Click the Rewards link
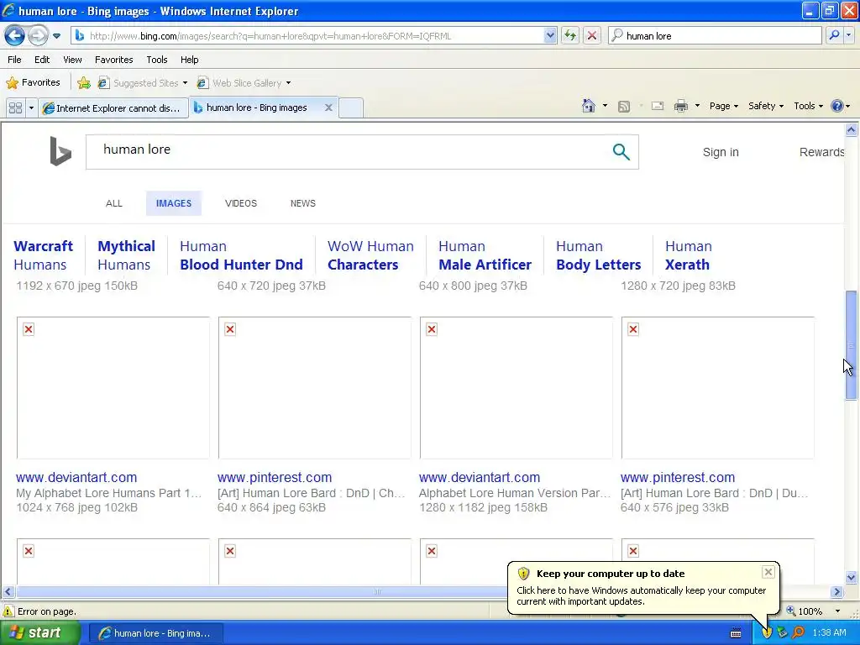 [x=821, y=152]
